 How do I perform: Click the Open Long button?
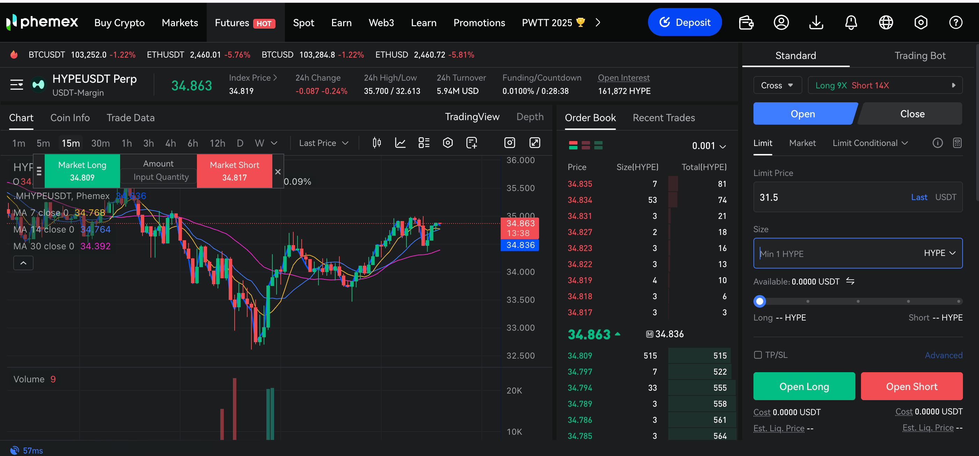pos(804,387)
